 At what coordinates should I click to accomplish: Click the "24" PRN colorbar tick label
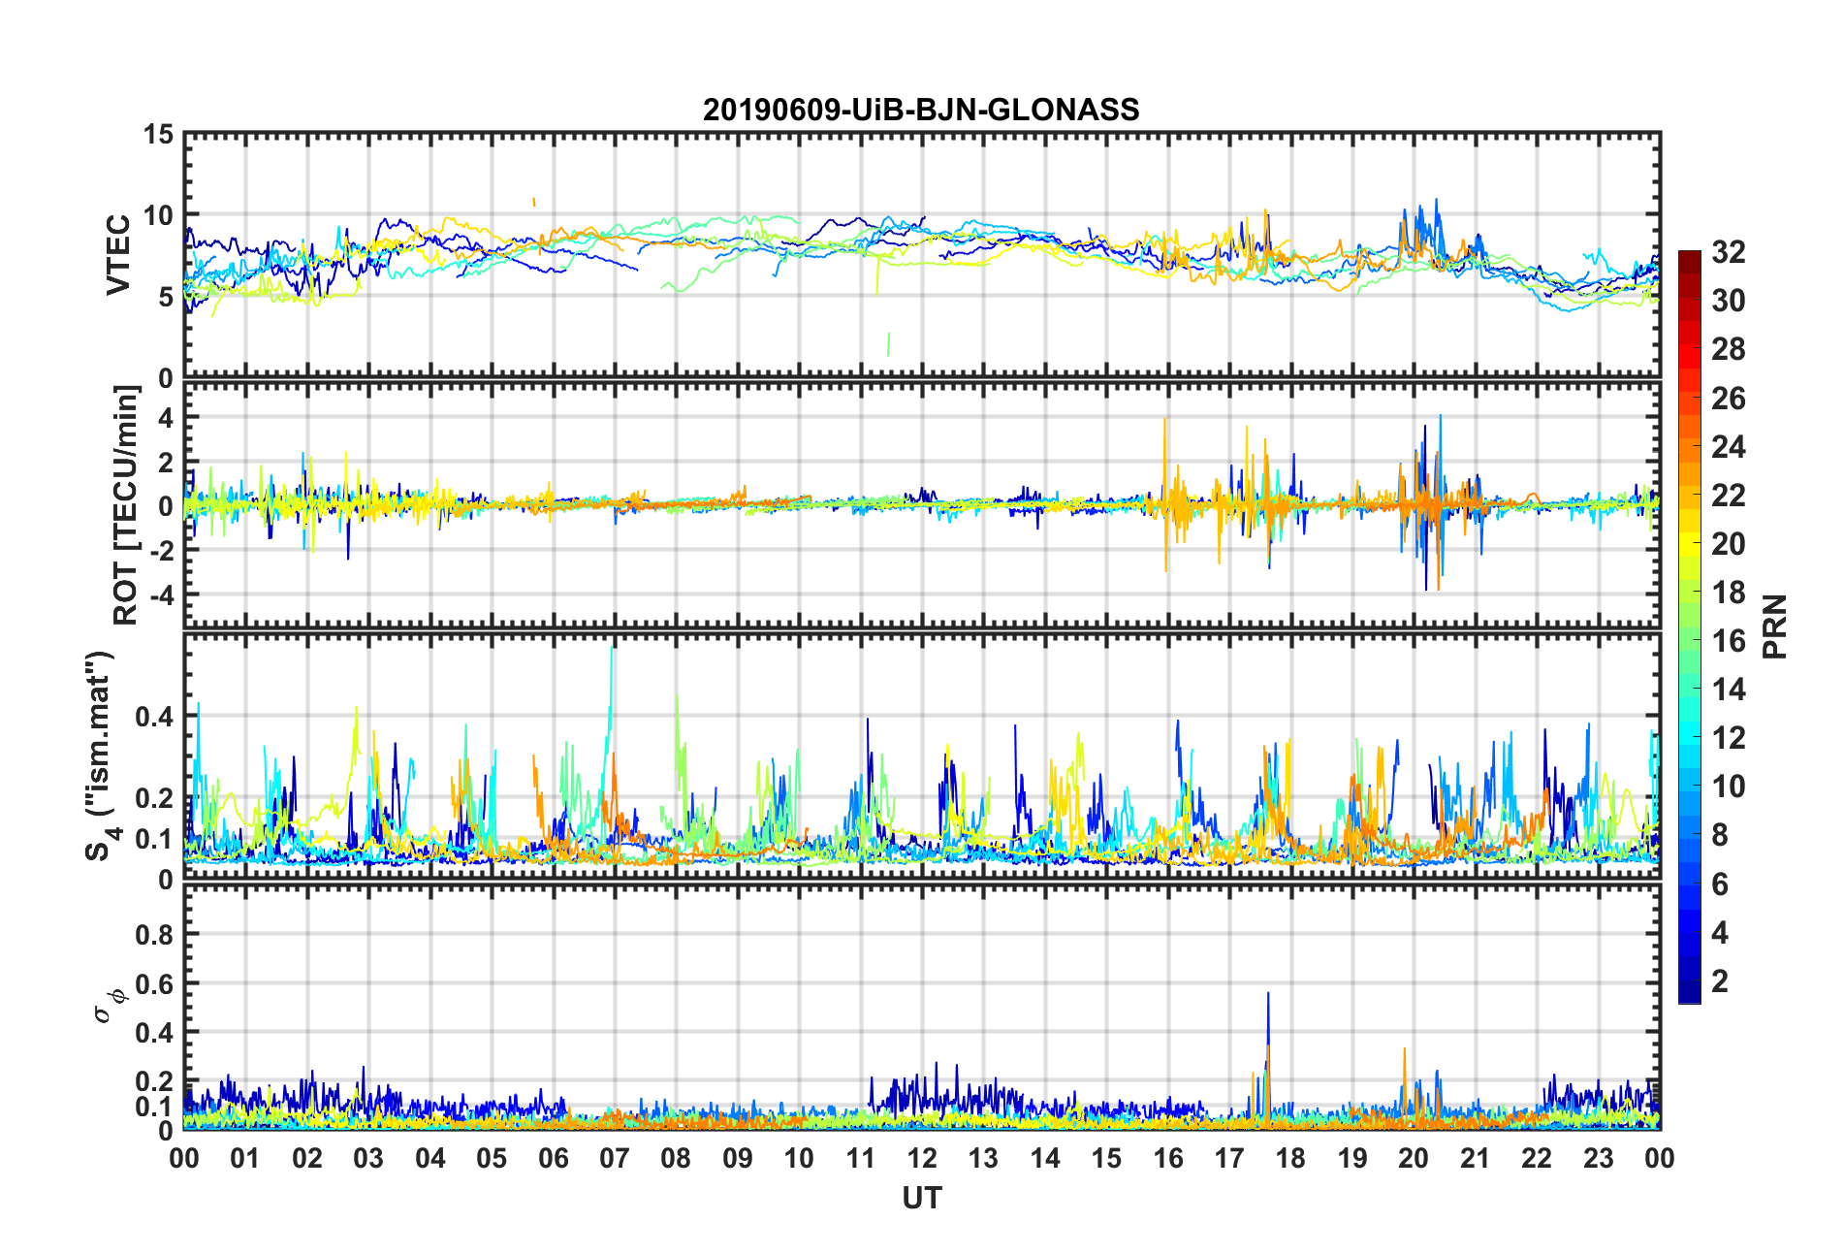(1729, 446)
